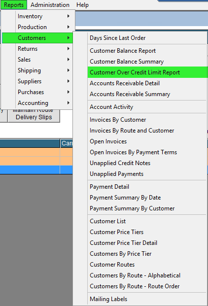Expand the Shipping reports submenu

pos(37,70)
